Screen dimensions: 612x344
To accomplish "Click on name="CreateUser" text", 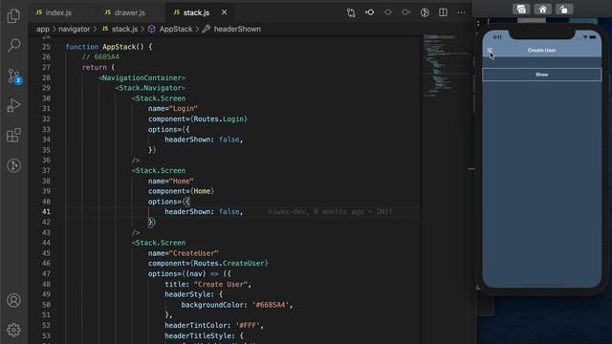I will pyautogui.click(x=183, y=253).
